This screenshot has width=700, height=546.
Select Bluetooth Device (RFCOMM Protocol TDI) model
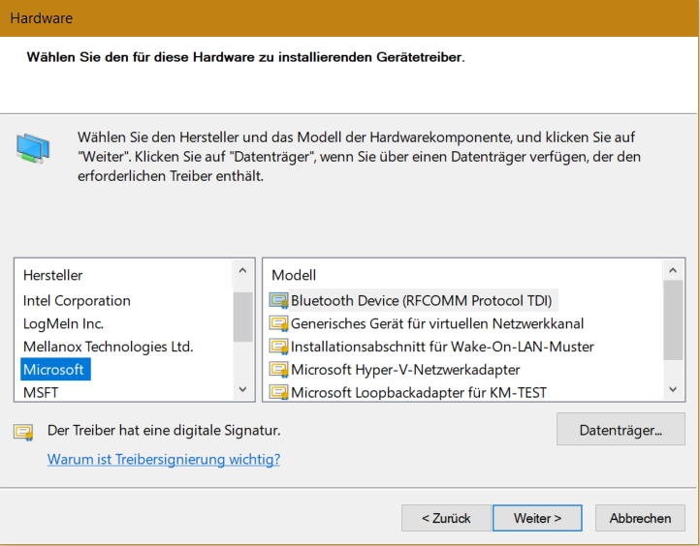(x=422, y=301)
